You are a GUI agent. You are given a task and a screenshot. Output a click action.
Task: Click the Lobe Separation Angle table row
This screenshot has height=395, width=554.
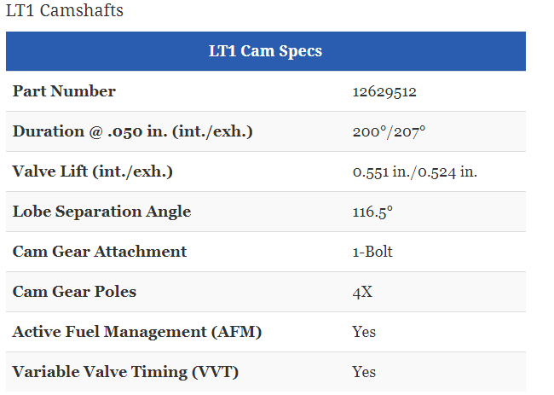(x=266, y=212)
